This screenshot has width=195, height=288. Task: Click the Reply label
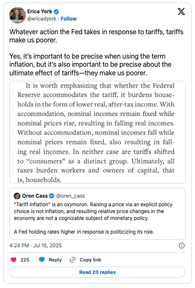tap(55, 260)
